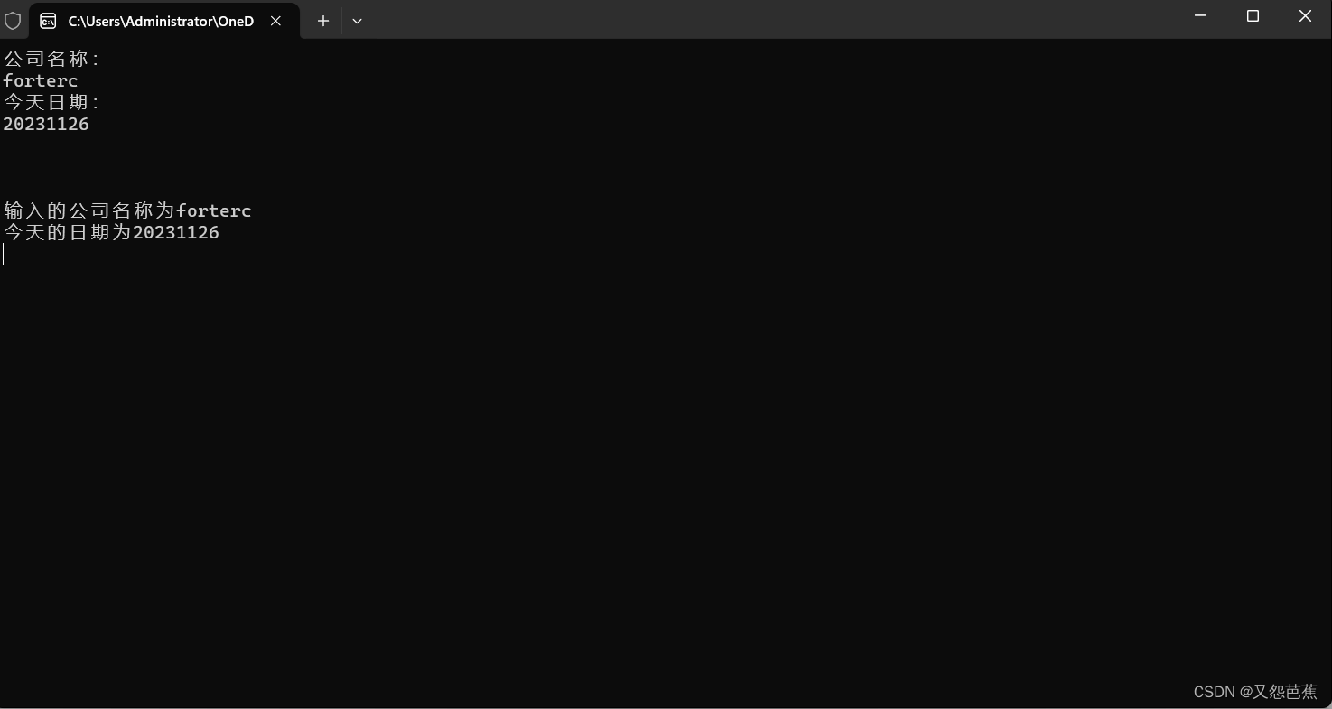Click the text '公司名称：' prompt line
Image resolution: width=1332 pixels, height=709 pixels.
point(51,59)
